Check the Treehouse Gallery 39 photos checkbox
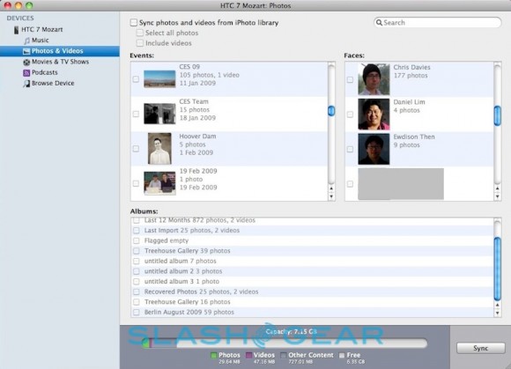Image resolution: width=511 pixels, height=369 pixels. click(x=137, y=251)
